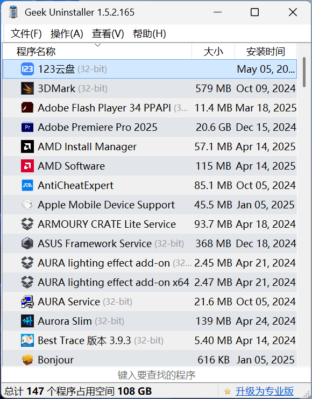Click the 85.1 MB size value
Image resolution: width=312 pixels, height=399 pixels.
[x=214, y=186]
